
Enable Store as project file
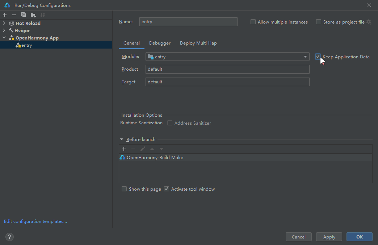click(319, 22)
